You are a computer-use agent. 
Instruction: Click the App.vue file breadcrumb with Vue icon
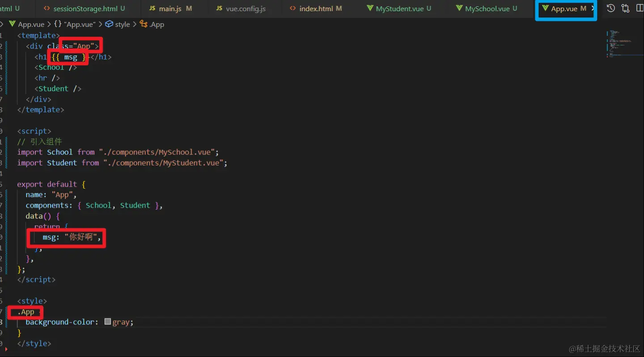pos(26,25)
